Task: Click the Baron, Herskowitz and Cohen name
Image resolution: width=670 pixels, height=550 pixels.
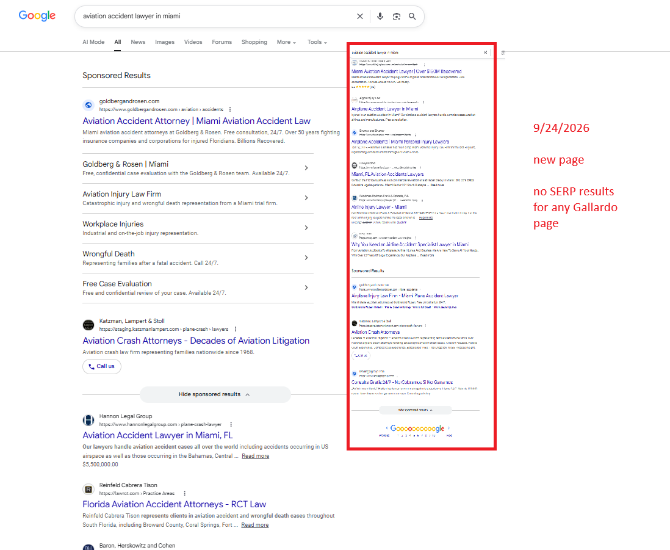Action: coord(137,546)
